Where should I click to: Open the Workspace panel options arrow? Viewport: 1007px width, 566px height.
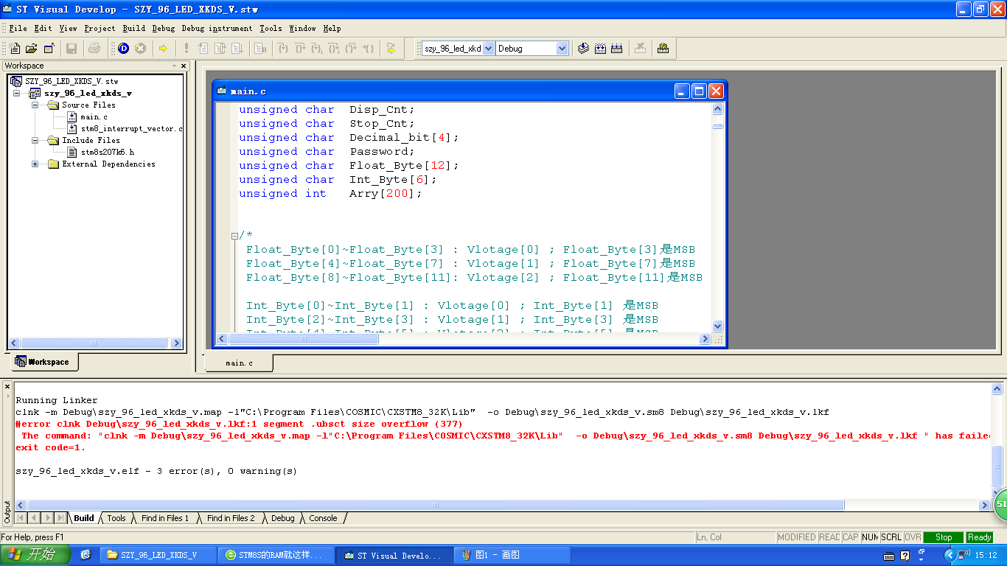(x=175, y=66)
